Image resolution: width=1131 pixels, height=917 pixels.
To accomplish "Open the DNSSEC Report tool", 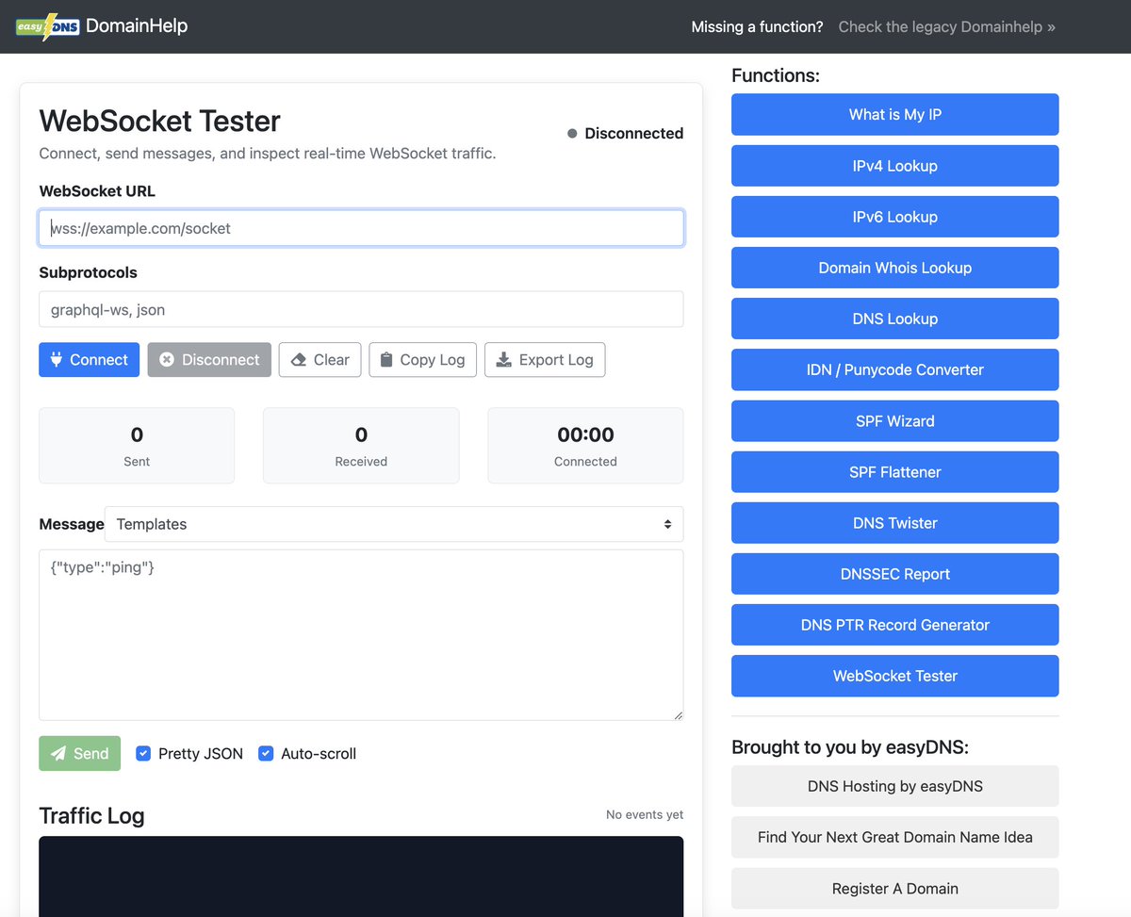I will pos(894,574).
